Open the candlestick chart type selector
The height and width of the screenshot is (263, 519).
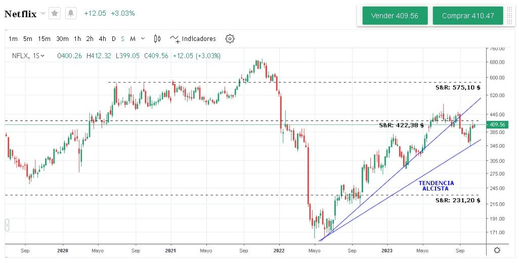(x=157, y=38)
